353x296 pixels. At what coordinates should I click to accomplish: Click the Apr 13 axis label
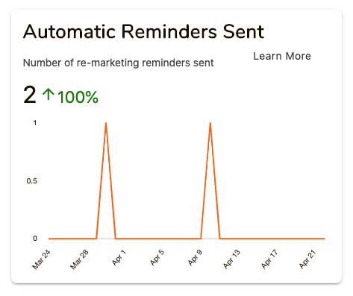[231, 259]
